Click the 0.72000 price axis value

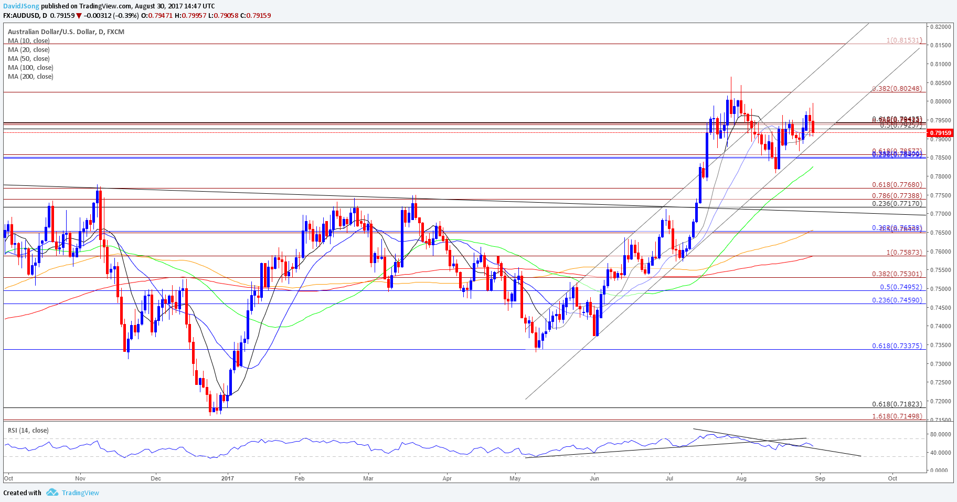(x=941, y=401)
